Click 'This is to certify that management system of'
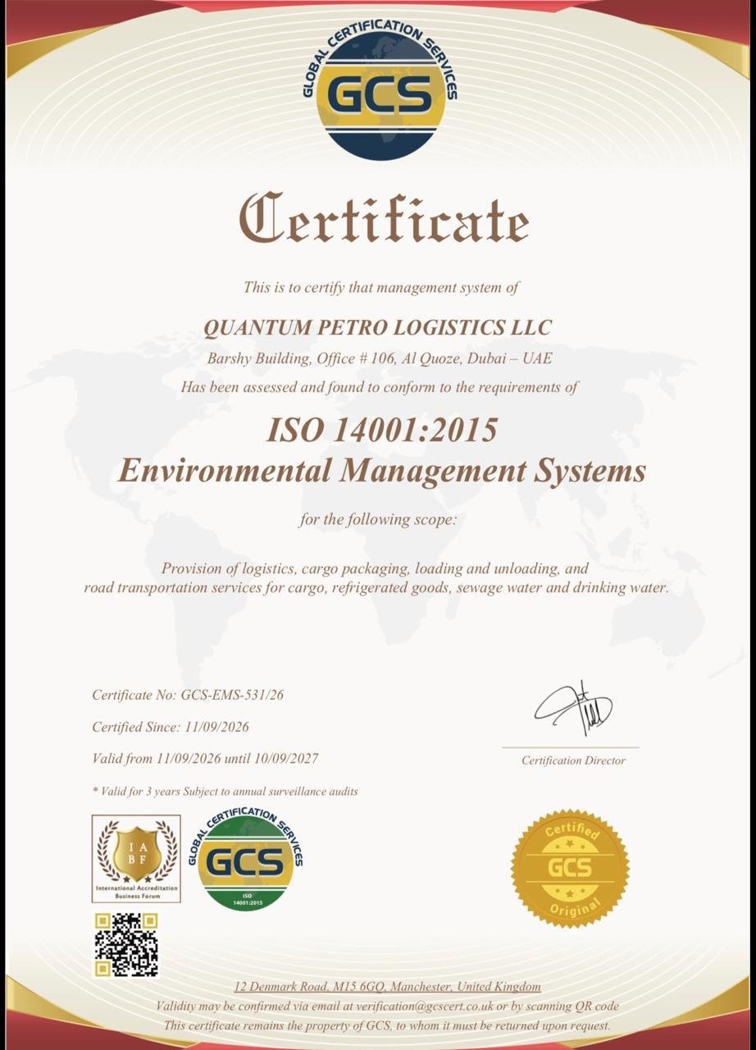 381,287
